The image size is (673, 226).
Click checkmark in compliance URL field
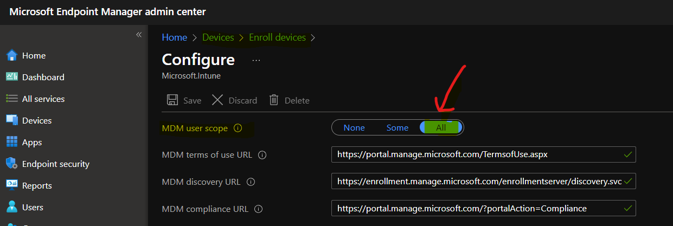(x=628, y=208)
